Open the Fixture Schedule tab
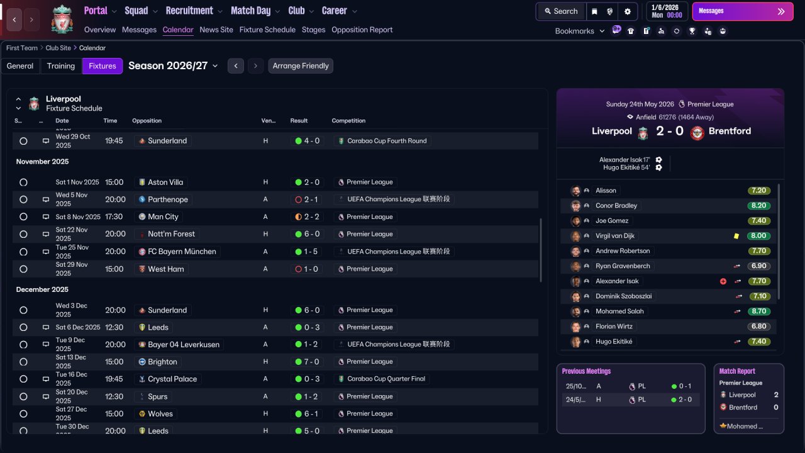Image resolution: width=805 pixels, height=453 pixels. (267, 30)
